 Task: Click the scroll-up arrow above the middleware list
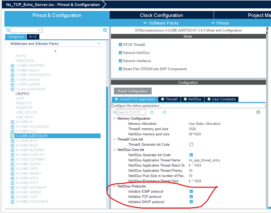coord(55,51)
